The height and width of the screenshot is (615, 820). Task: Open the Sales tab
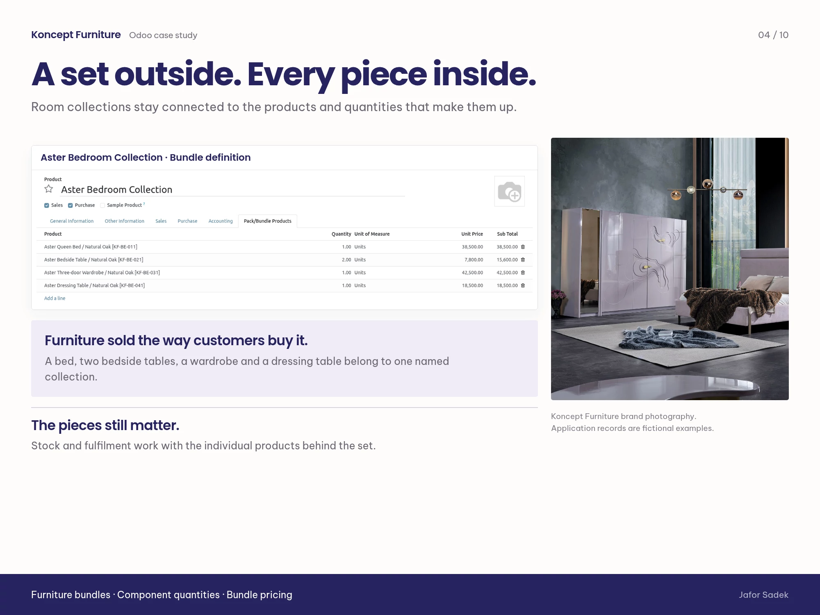[x=161, y=221]
